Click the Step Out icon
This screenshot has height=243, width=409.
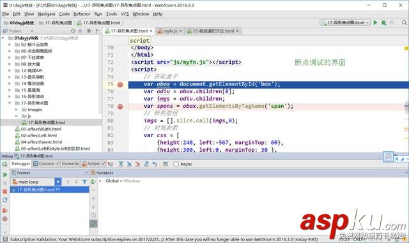point(146,164)
